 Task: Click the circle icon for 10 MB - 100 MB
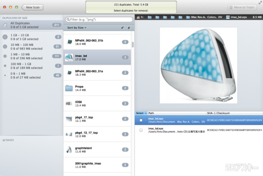[x=5, y=46]
